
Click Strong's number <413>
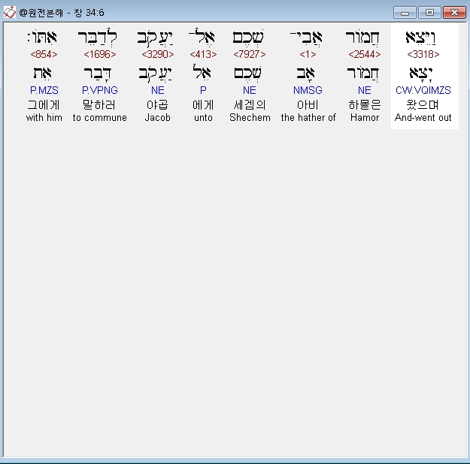[x=203, y=54]
